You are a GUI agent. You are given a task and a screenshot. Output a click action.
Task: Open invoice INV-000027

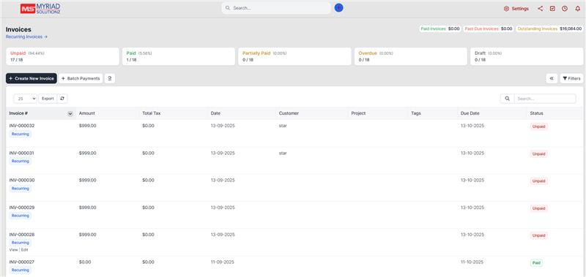[x=22, y=262]
